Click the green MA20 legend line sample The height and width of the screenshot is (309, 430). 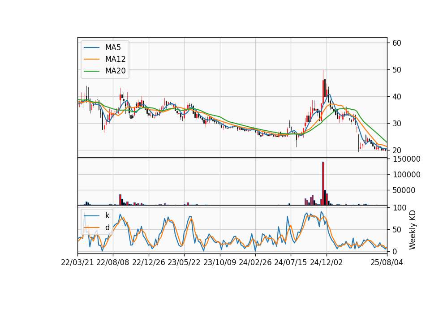pyautogui.click(x=91, y=71)
